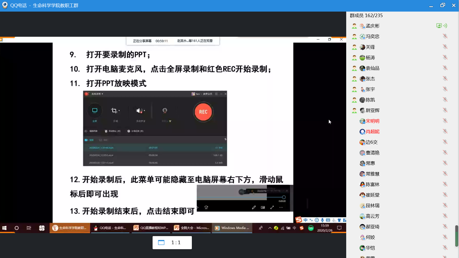Switch to Windows Media taskbar item

point(232,228)
